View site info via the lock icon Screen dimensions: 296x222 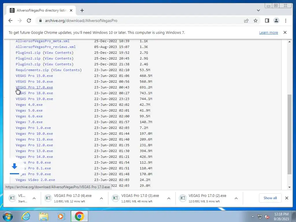click(40, 21)
